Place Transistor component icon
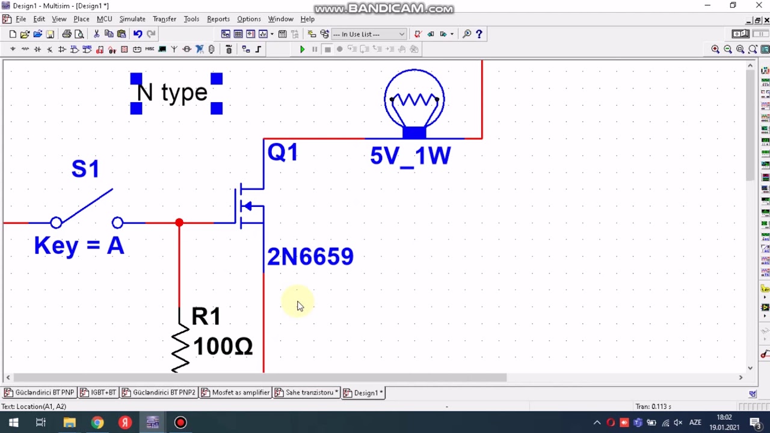The image size is (770, 433). tap(49, 49)
